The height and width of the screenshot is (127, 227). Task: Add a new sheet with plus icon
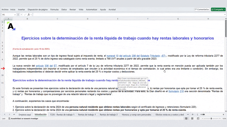click(x=193, y=115)
